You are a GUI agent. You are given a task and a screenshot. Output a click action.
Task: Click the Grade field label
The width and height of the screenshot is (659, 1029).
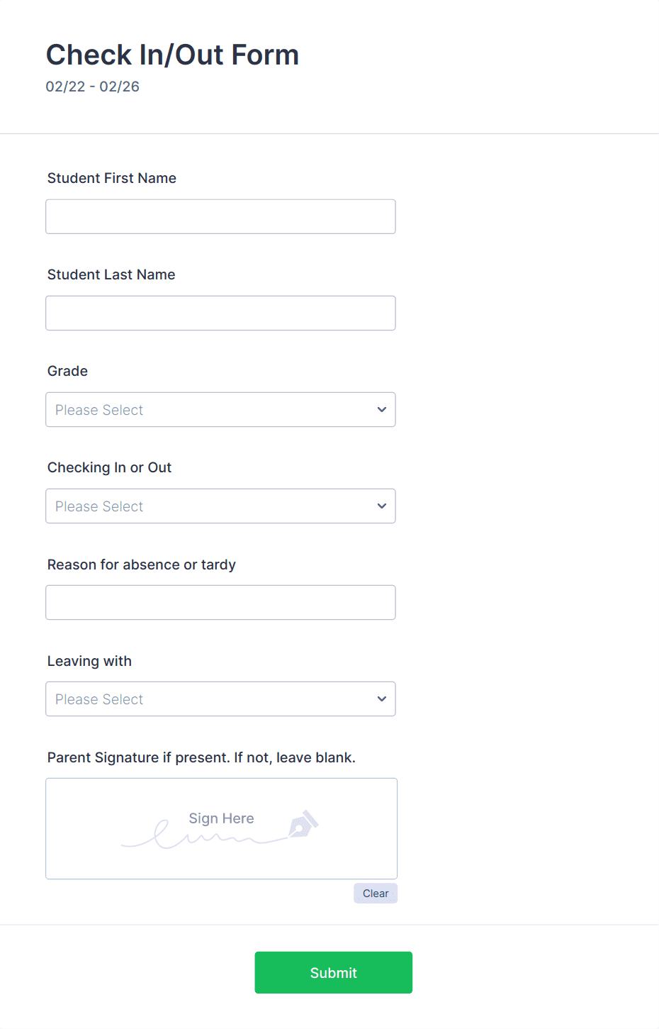click(67, 371)
